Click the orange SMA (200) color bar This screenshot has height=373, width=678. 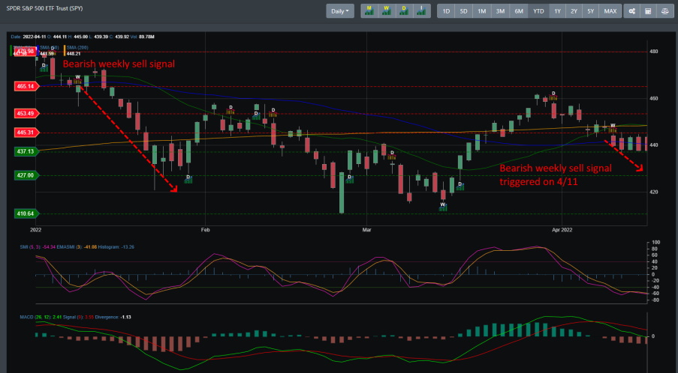[x=65, y=50]
